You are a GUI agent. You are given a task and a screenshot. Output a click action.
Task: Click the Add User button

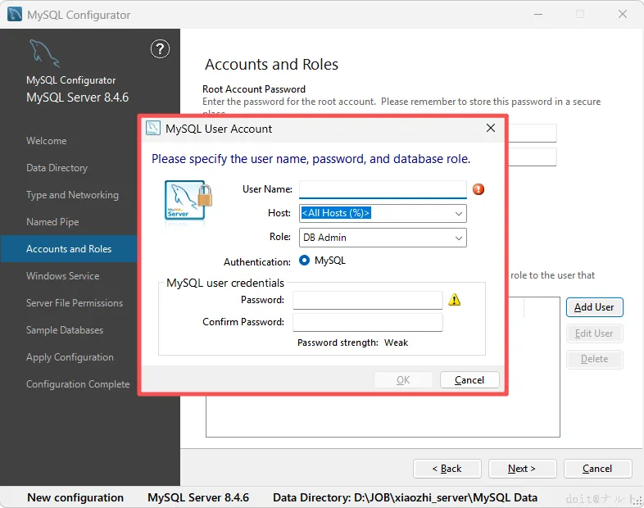(x=594, y=307)
